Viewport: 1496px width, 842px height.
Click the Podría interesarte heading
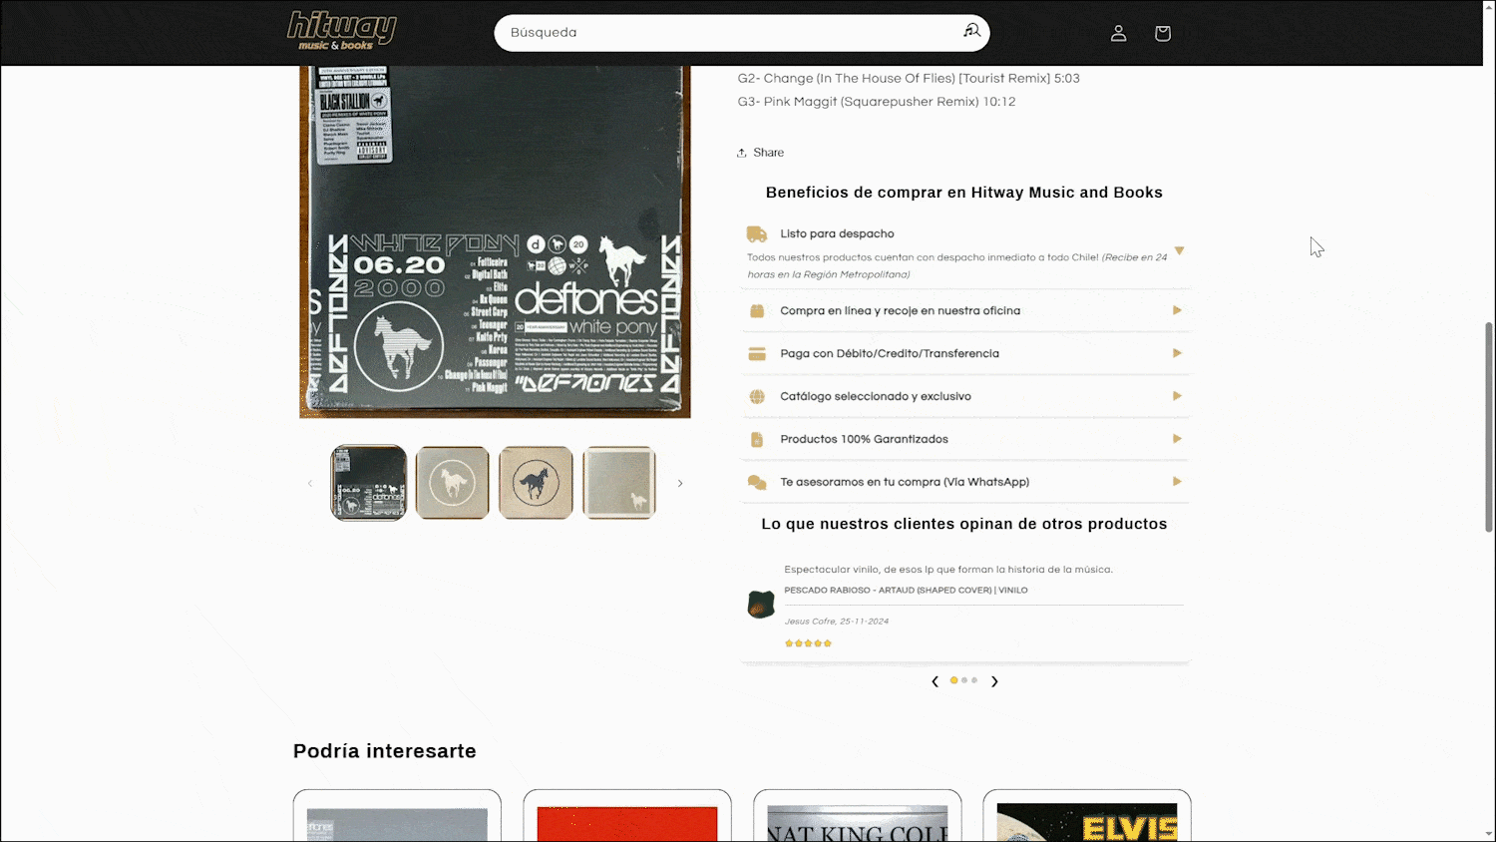coord(385,751)
